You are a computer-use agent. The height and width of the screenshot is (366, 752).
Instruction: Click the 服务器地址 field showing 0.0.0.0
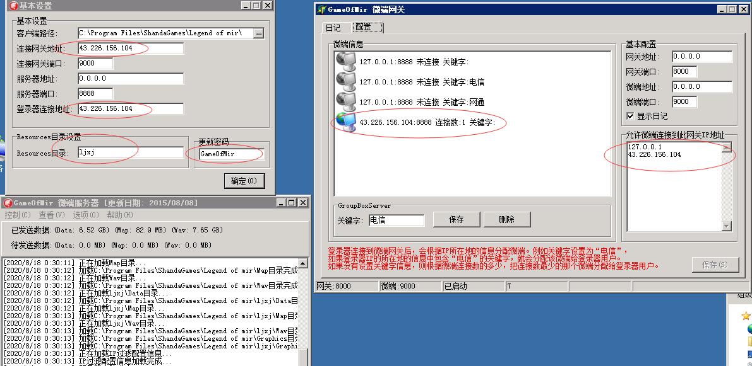131,79
